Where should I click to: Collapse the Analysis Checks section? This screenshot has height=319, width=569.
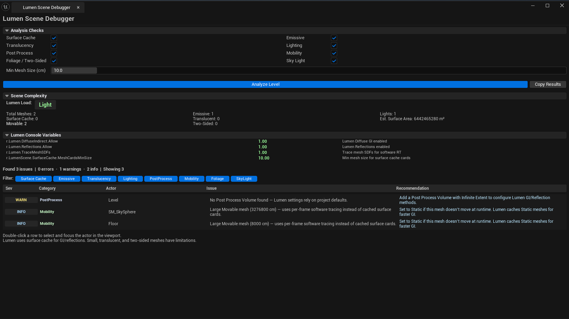(7, 31)
